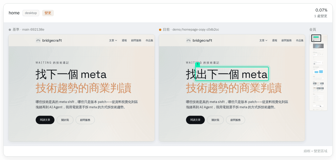Click WAITING 的技術週記 label in baseline
The height and width of the screenshot is (160, 336).
52,63
